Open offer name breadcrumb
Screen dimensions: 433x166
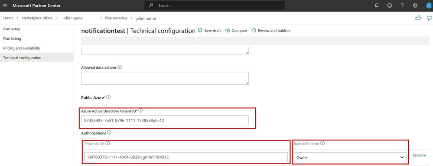[73, 18]
